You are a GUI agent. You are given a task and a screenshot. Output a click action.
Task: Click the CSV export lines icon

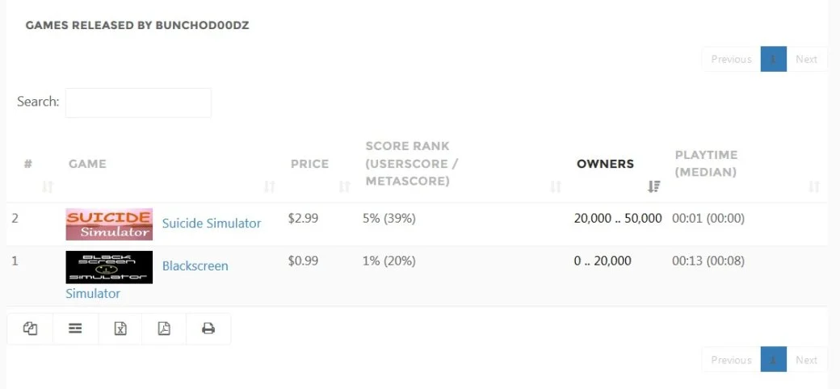tap(76, 328)
